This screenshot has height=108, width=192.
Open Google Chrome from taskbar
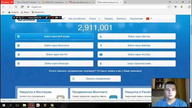(x=52, y=105)
